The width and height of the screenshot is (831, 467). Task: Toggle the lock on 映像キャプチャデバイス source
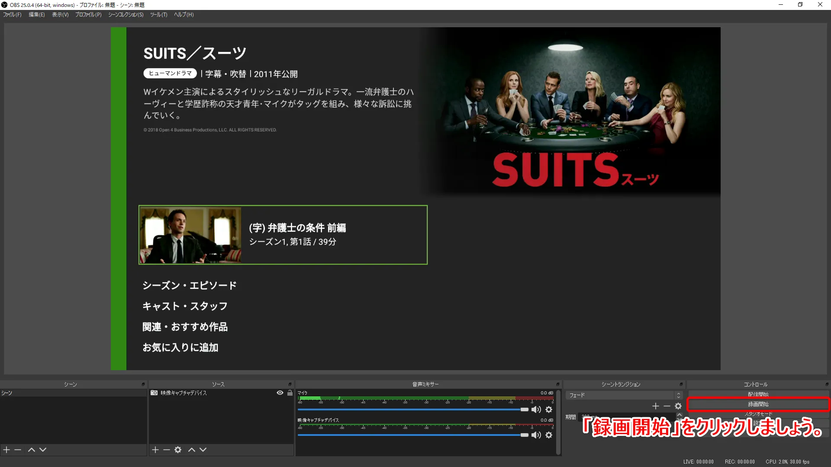[x=290, y=393]
